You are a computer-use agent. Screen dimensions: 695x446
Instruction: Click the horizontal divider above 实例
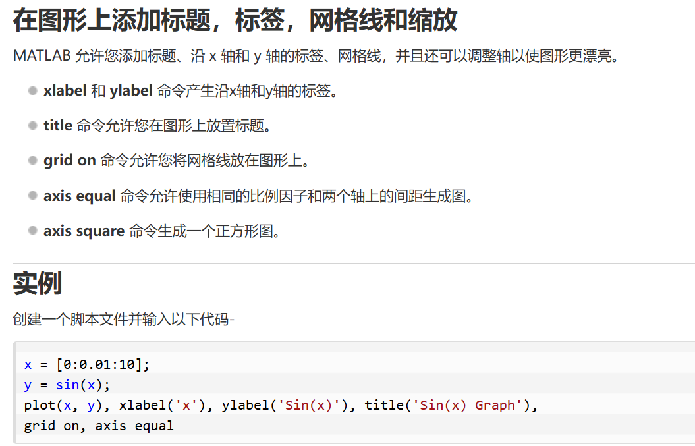point(354,263)
